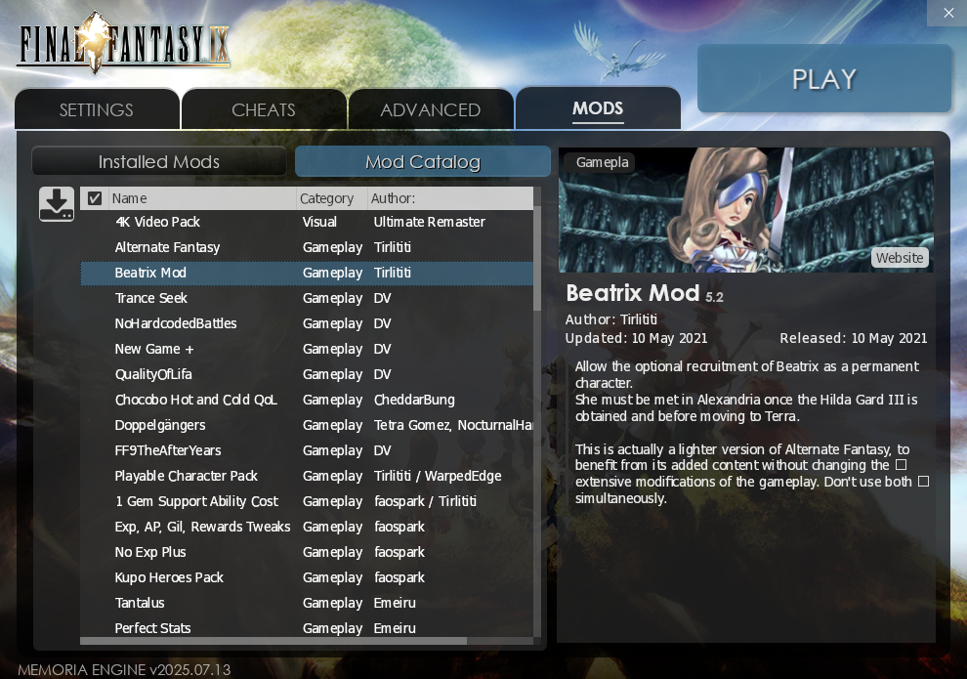Image resolution: width=967 pixels, height=679 pixels.
Task: Select the 4K Video Pack mod
Action: pyautogui.click(x=307, y=222)
